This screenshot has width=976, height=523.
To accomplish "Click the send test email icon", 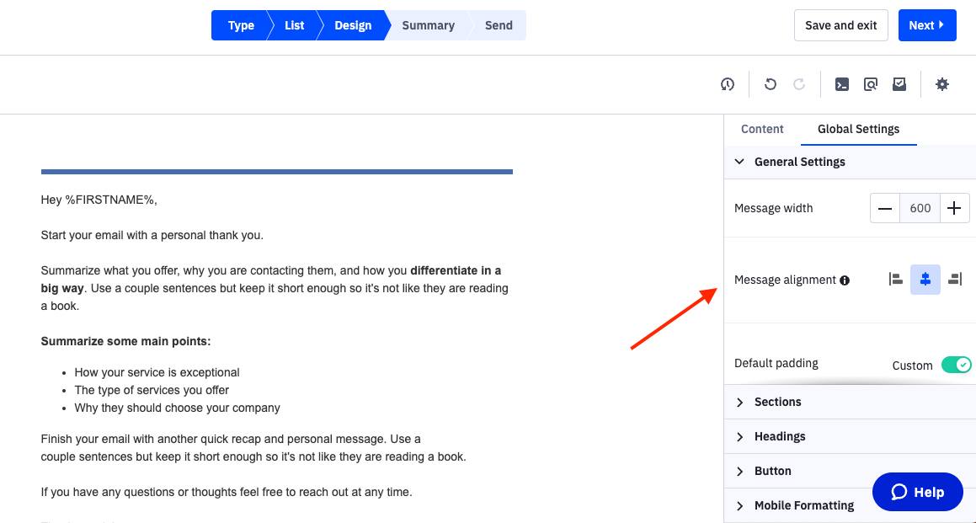I will point(899,84).
